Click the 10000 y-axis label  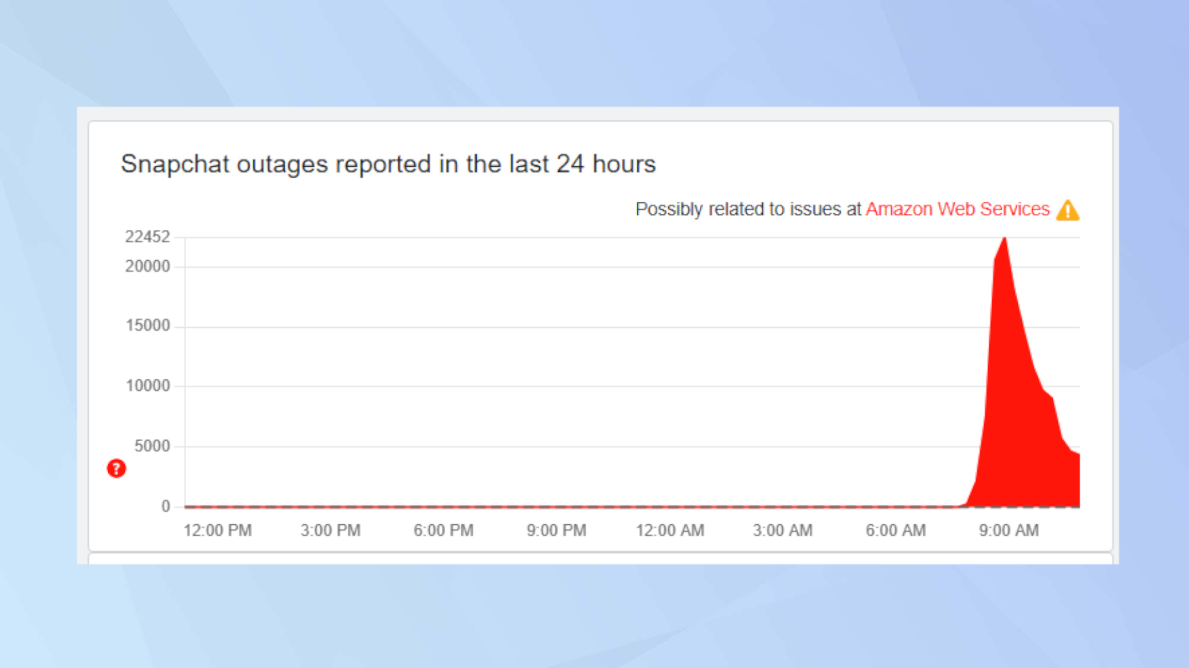(148, 386)
